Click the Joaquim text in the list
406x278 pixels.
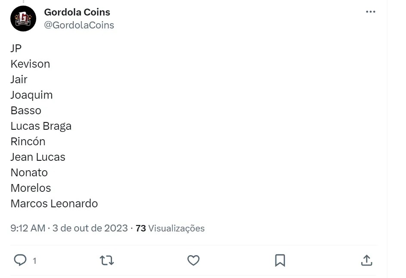(31, 95)
